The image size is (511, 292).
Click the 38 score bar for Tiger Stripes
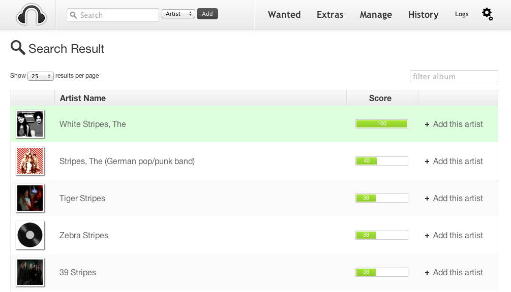382,198
